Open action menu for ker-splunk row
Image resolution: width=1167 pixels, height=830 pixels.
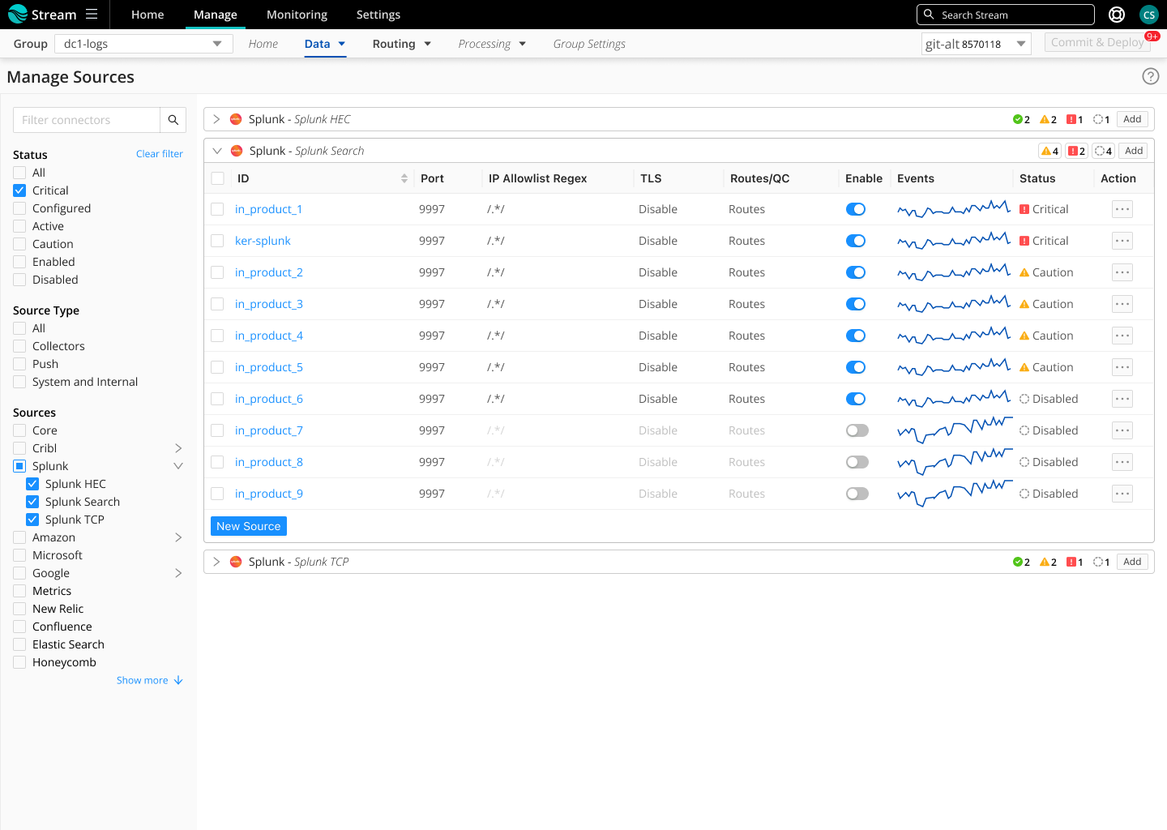[1122, 241]
